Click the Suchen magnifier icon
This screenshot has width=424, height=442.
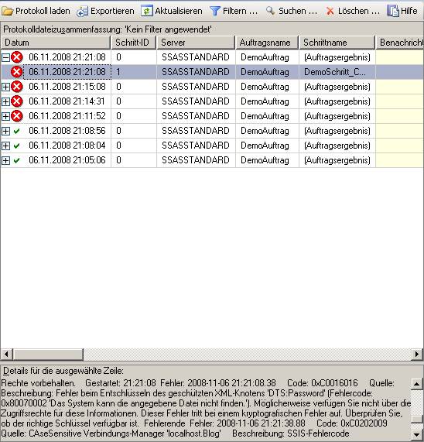tap(271, 11)
